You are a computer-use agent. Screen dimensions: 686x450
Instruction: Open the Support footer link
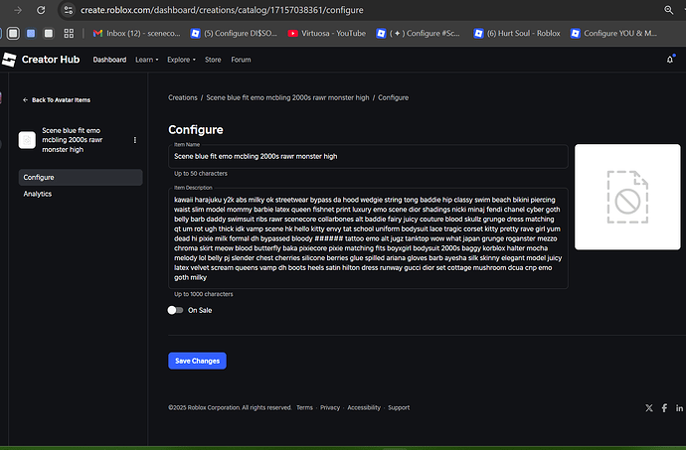[399, 407]
